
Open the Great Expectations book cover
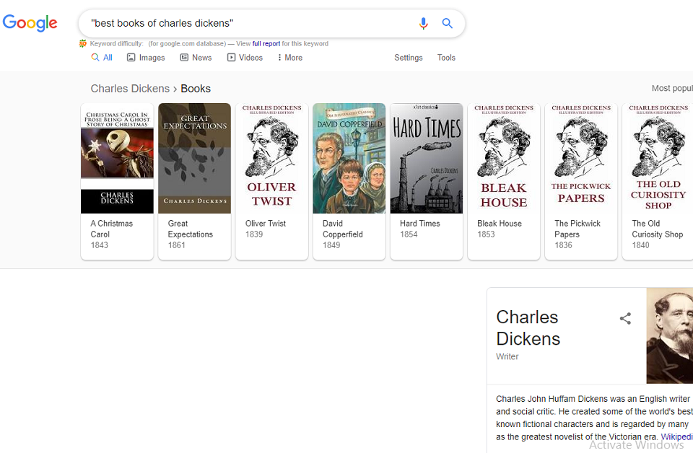[194, 158]
